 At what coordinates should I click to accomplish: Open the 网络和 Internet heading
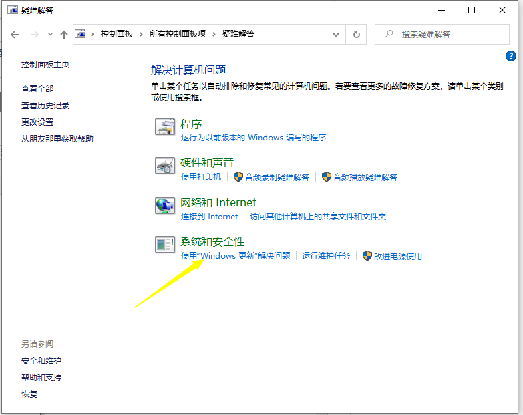(x=218, y=202)
